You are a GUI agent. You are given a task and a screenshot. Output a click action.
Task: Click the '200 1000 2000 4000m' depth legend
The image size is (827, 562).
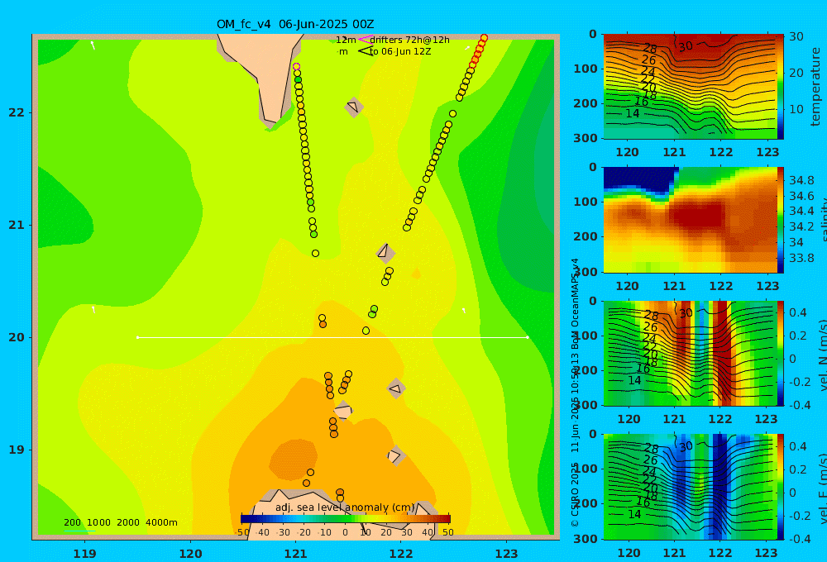[x=121, y=522]
